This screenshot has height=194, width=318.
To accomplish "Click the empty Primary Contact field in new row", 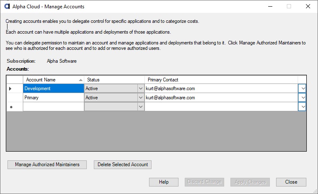I will pyautogui.click(x=221, y=107).
